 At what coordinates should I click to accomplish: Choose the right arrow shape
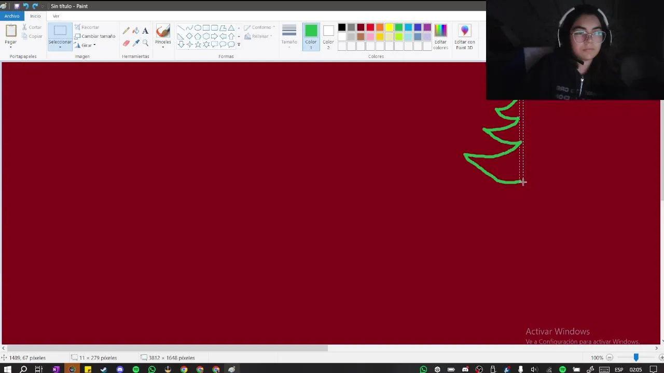click(x=214, y=36)
